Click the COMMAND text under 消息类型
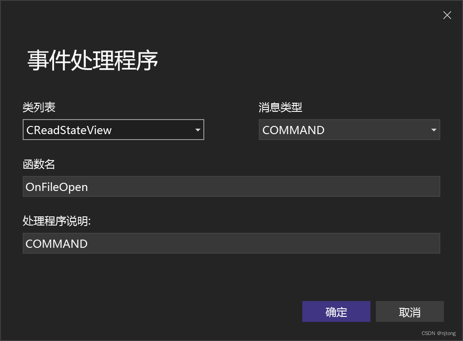The image size is (463, 341). click(x=293, y=130)
